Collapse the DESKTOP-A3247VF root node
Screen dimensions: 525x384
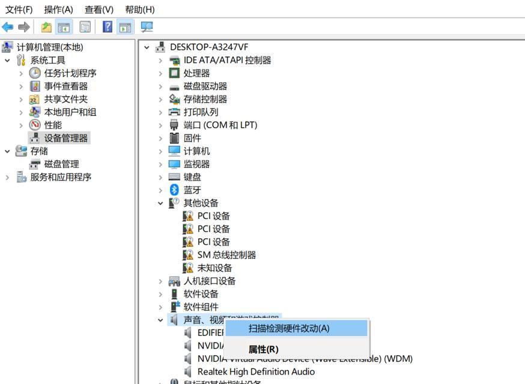(x=147, y=47)
